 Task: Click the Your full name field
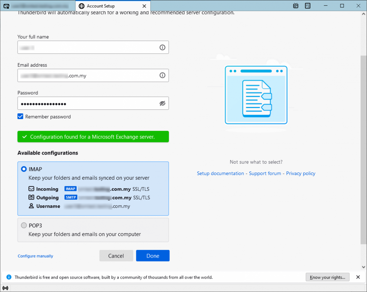93,47
